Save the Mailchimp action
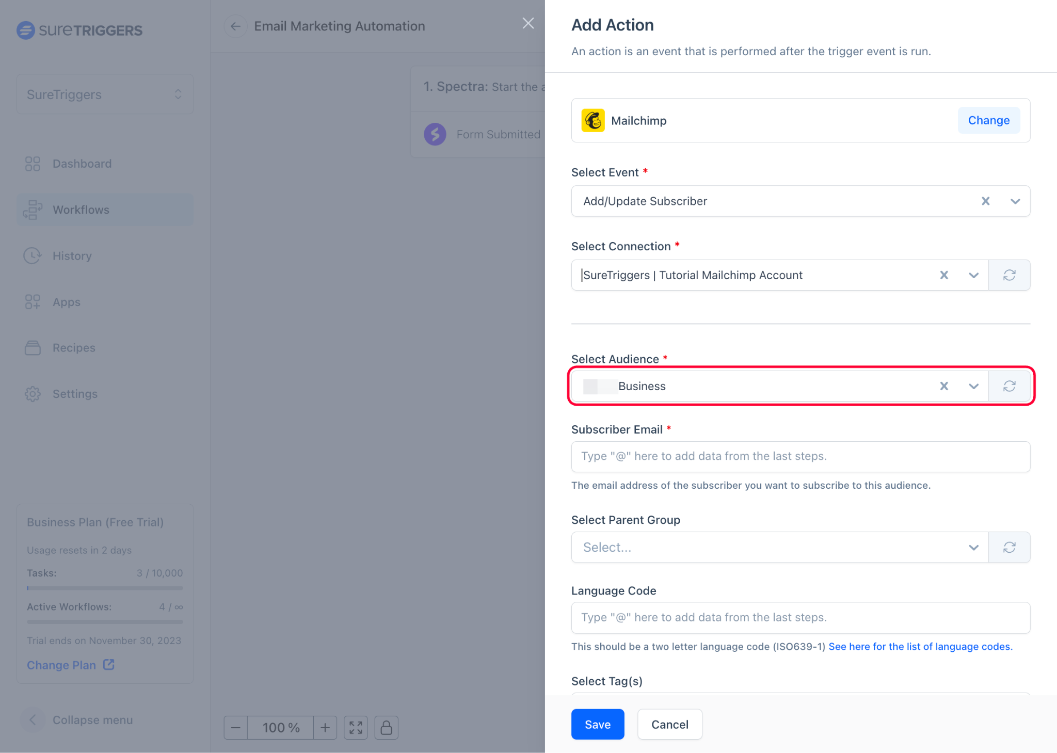1057x753 pixels. pyautogui.click(x=597, y=724)
